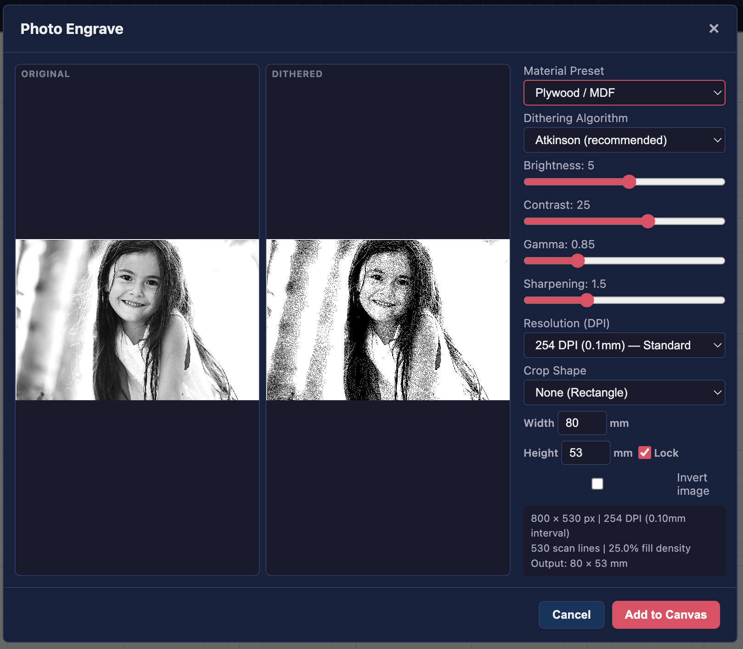The width and height of the screenshot is (743, 649).
Task: Click the Sharpening slider handle
Action: tap(587, 300)
